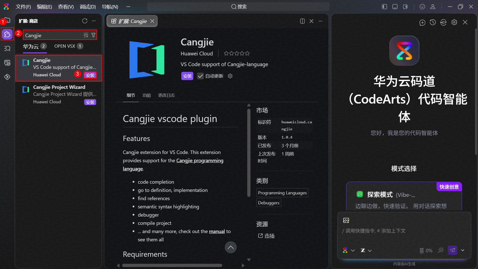Open the manual link in features list

click(217, 231)
